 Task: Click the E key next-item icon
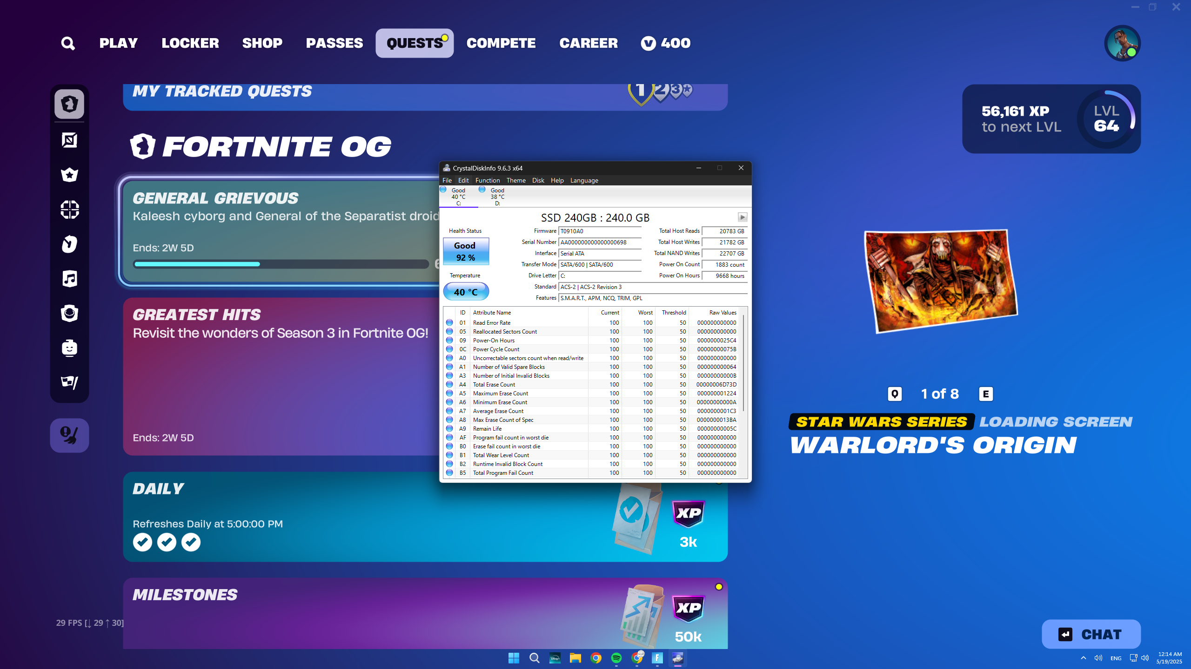tap(985, 394)
